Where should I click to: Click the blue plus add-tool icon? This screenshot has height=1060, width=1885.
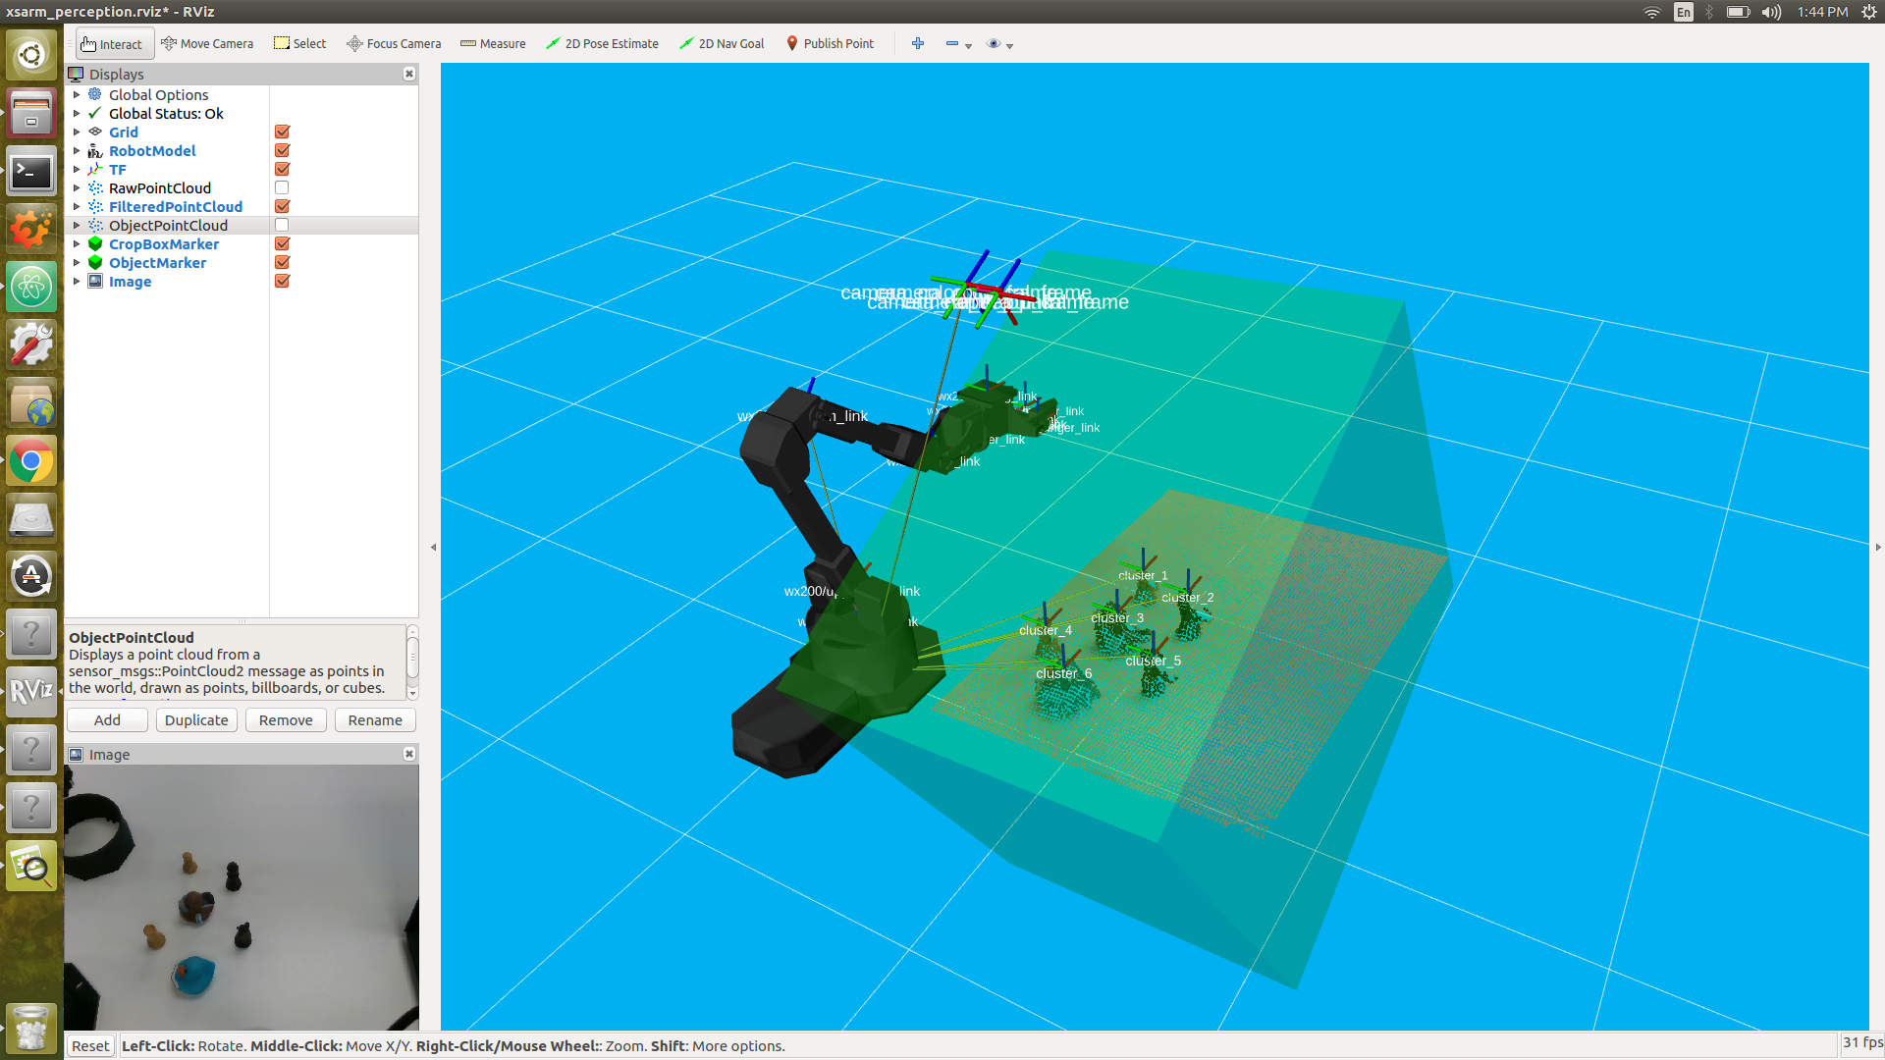click(918, 44)
